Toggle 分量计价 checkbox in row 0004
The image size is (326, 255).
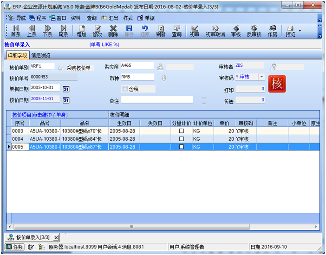tap(182, 139)
